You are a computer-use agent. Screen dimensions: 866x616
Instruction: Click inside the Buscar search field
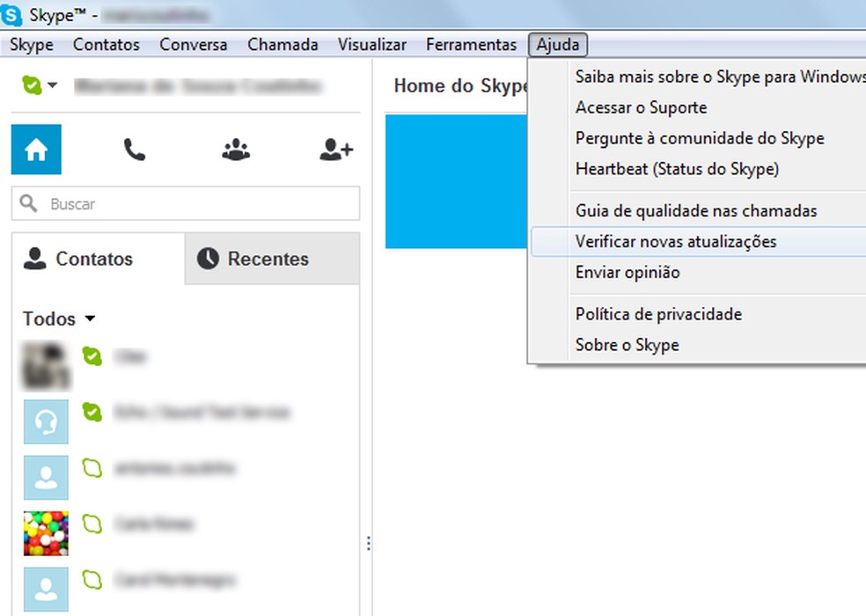tap(186, 203)
